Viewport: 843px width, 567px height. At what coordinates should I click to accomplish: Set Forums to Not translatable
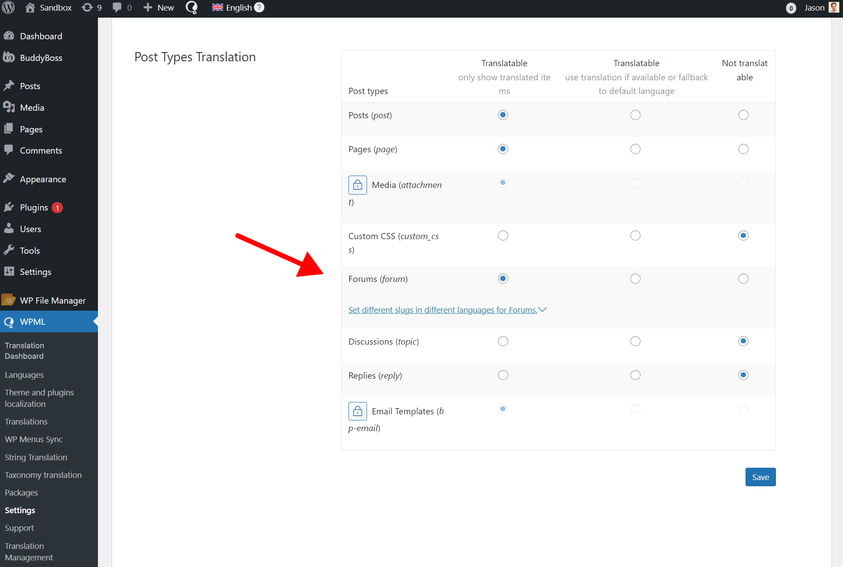point(743,279)
